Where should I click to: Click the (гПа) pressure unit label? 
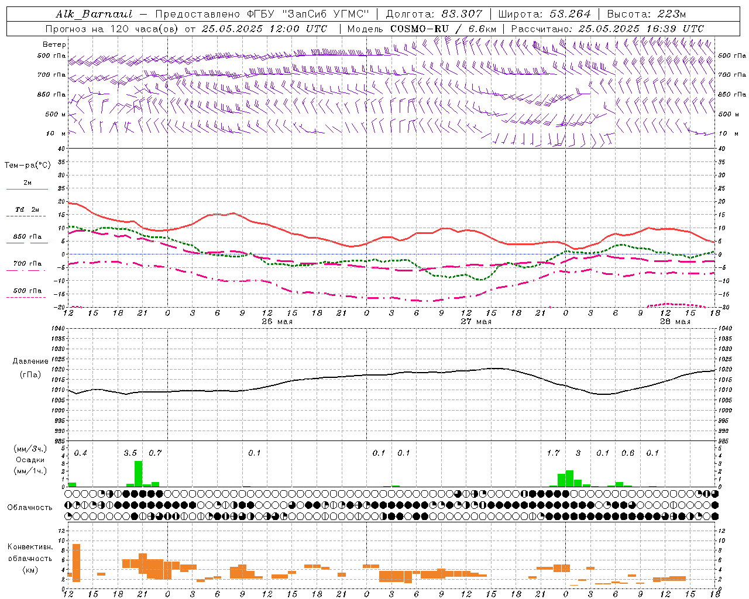(30, 375)
